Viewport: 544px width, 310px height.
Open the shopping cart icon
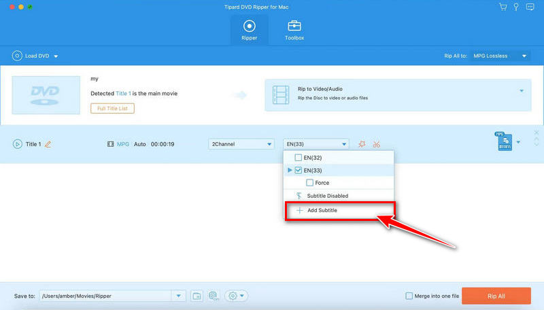coord(503,7)
